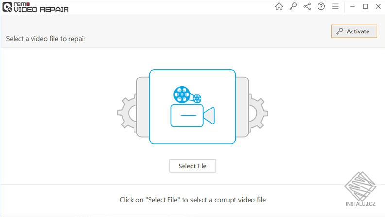
Task: Click the Select File button
Action: [192, 166]
